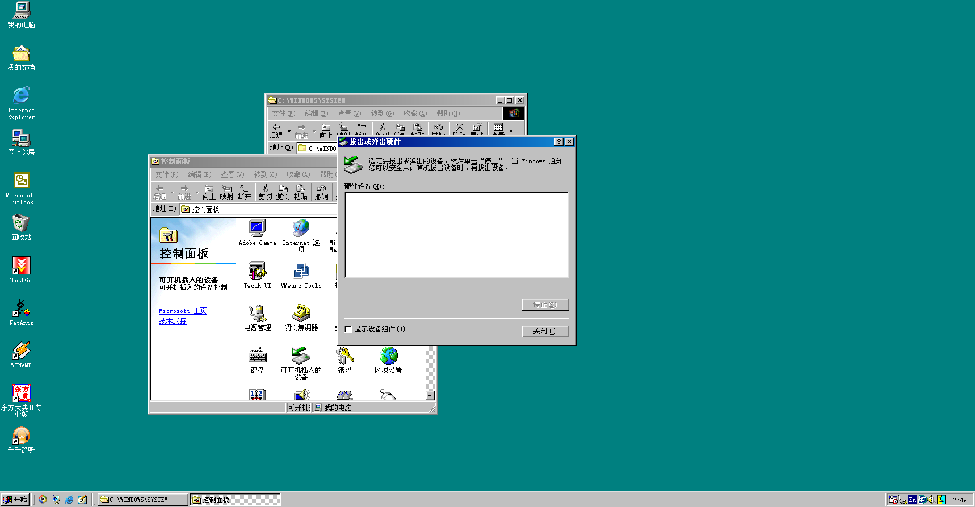Open the 查看 menu in 控制面板 window
975x507 pixels.
(x=232, y=175)
